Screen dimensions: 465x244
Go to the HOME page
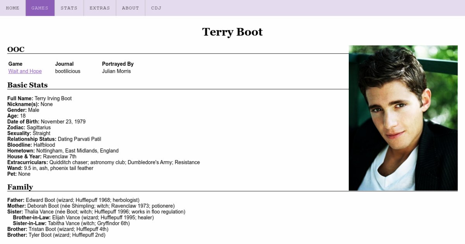(x=13, y=8)
